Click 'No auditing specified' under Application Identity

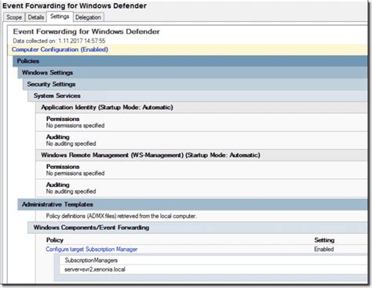pyautogui.click(x=71, y=144)
